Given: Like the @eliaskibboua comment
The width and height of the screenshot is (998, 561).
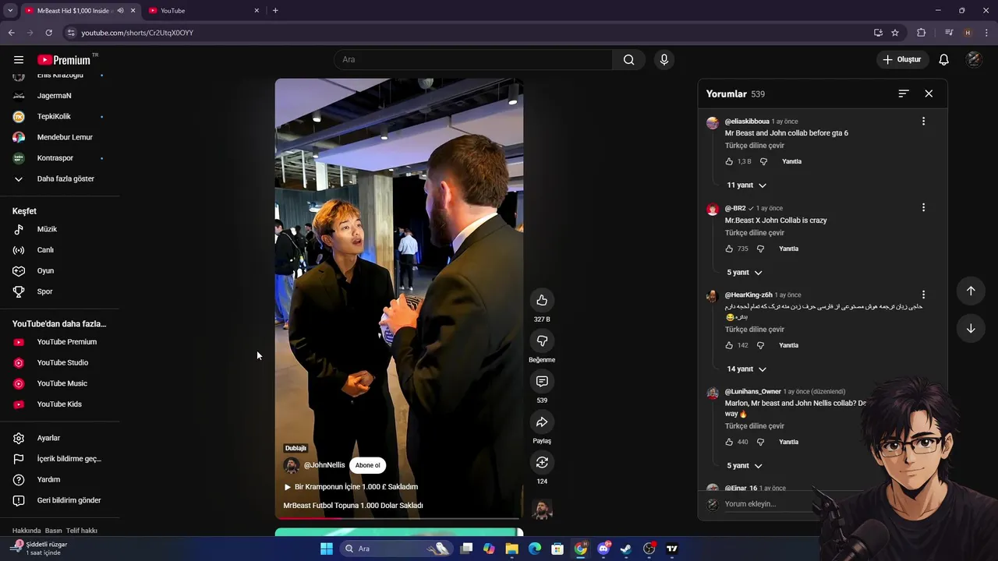Looking at the screenshot, I should tap(729, 161).
